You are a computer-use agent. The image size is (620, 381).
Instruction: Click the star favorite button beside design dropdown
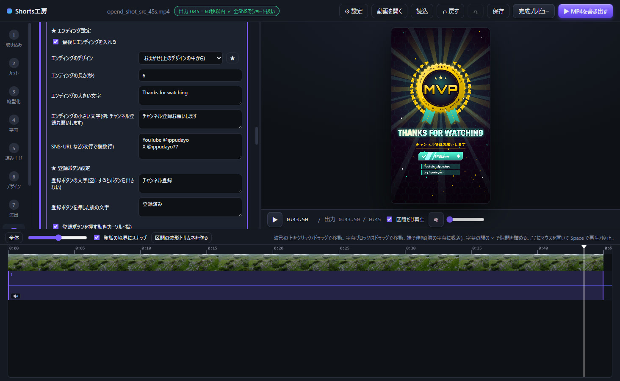(x=233, y=58)
